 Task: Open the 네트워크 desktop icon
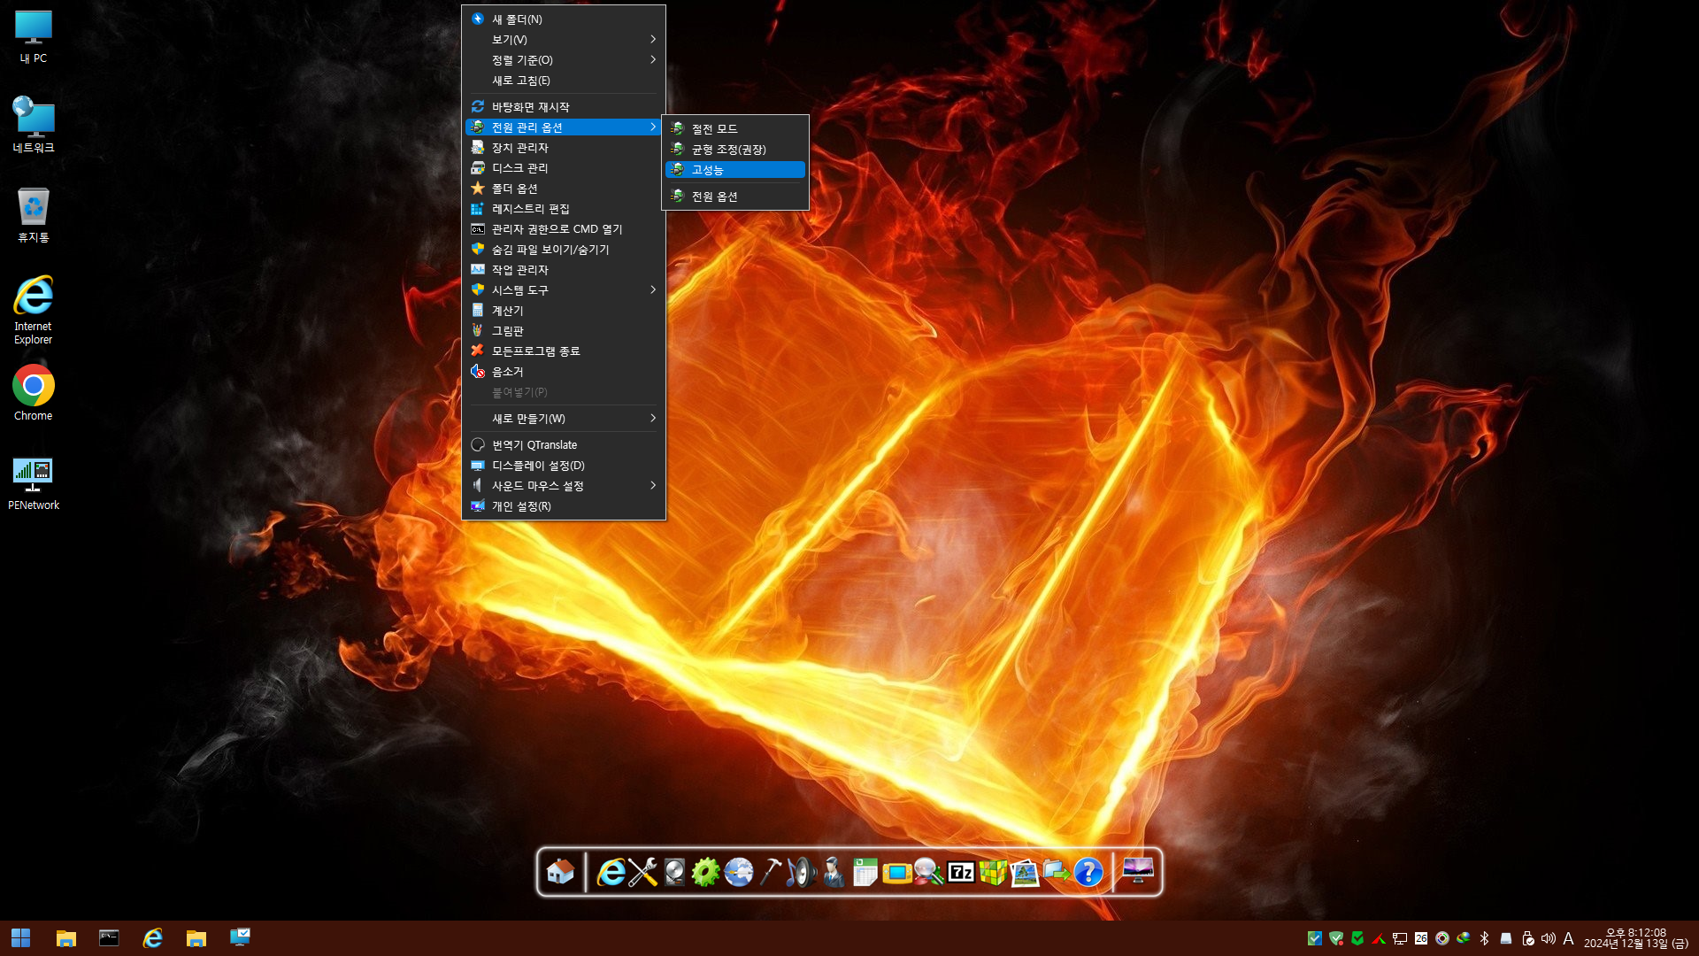(x=34, y=125)
